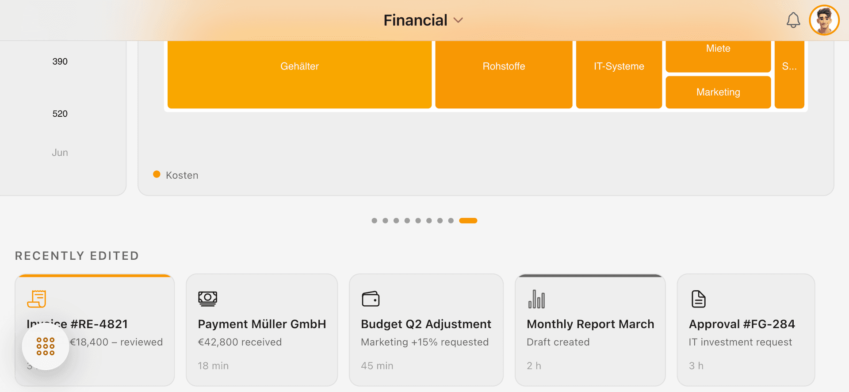Go to the fourth carousel page dot
The width and height of the screenshot is (849, 392).
(407, 220)
